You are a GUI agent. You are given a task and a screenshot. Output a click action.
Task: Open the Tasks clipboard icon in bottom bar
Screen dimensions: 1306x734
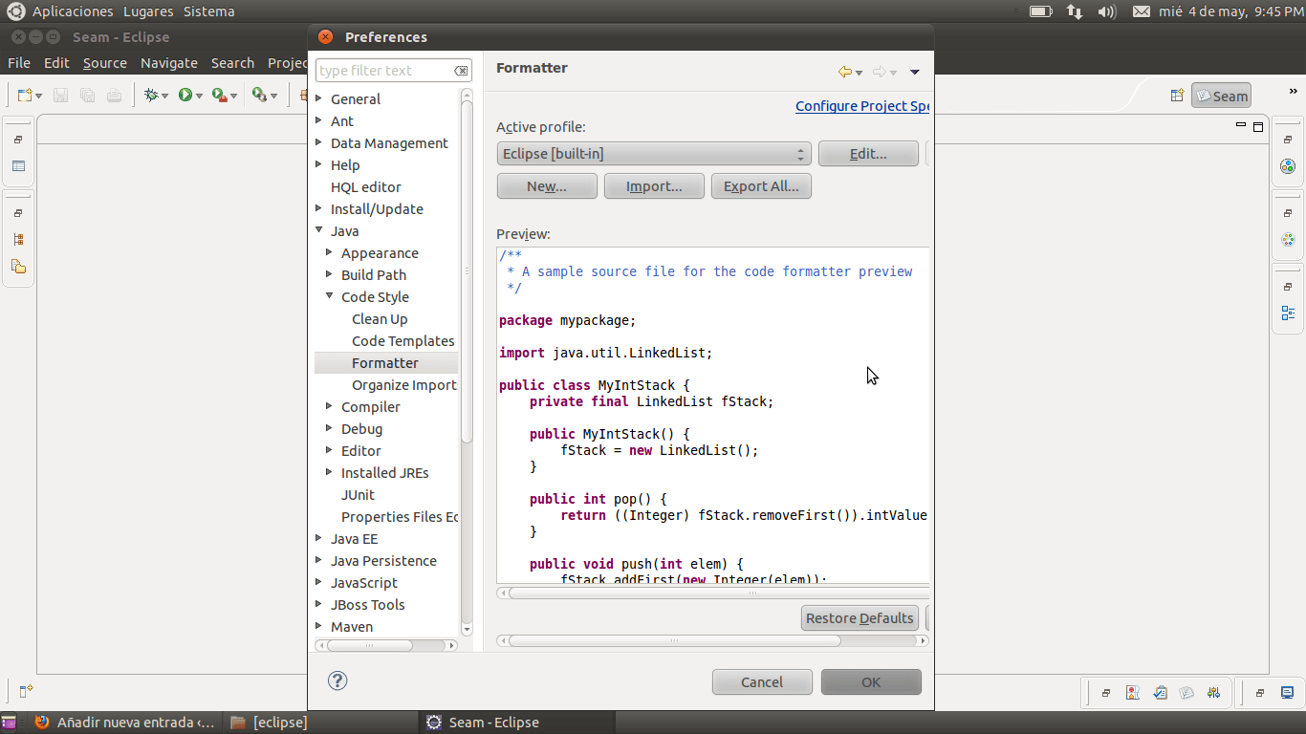click(1160, 693)
